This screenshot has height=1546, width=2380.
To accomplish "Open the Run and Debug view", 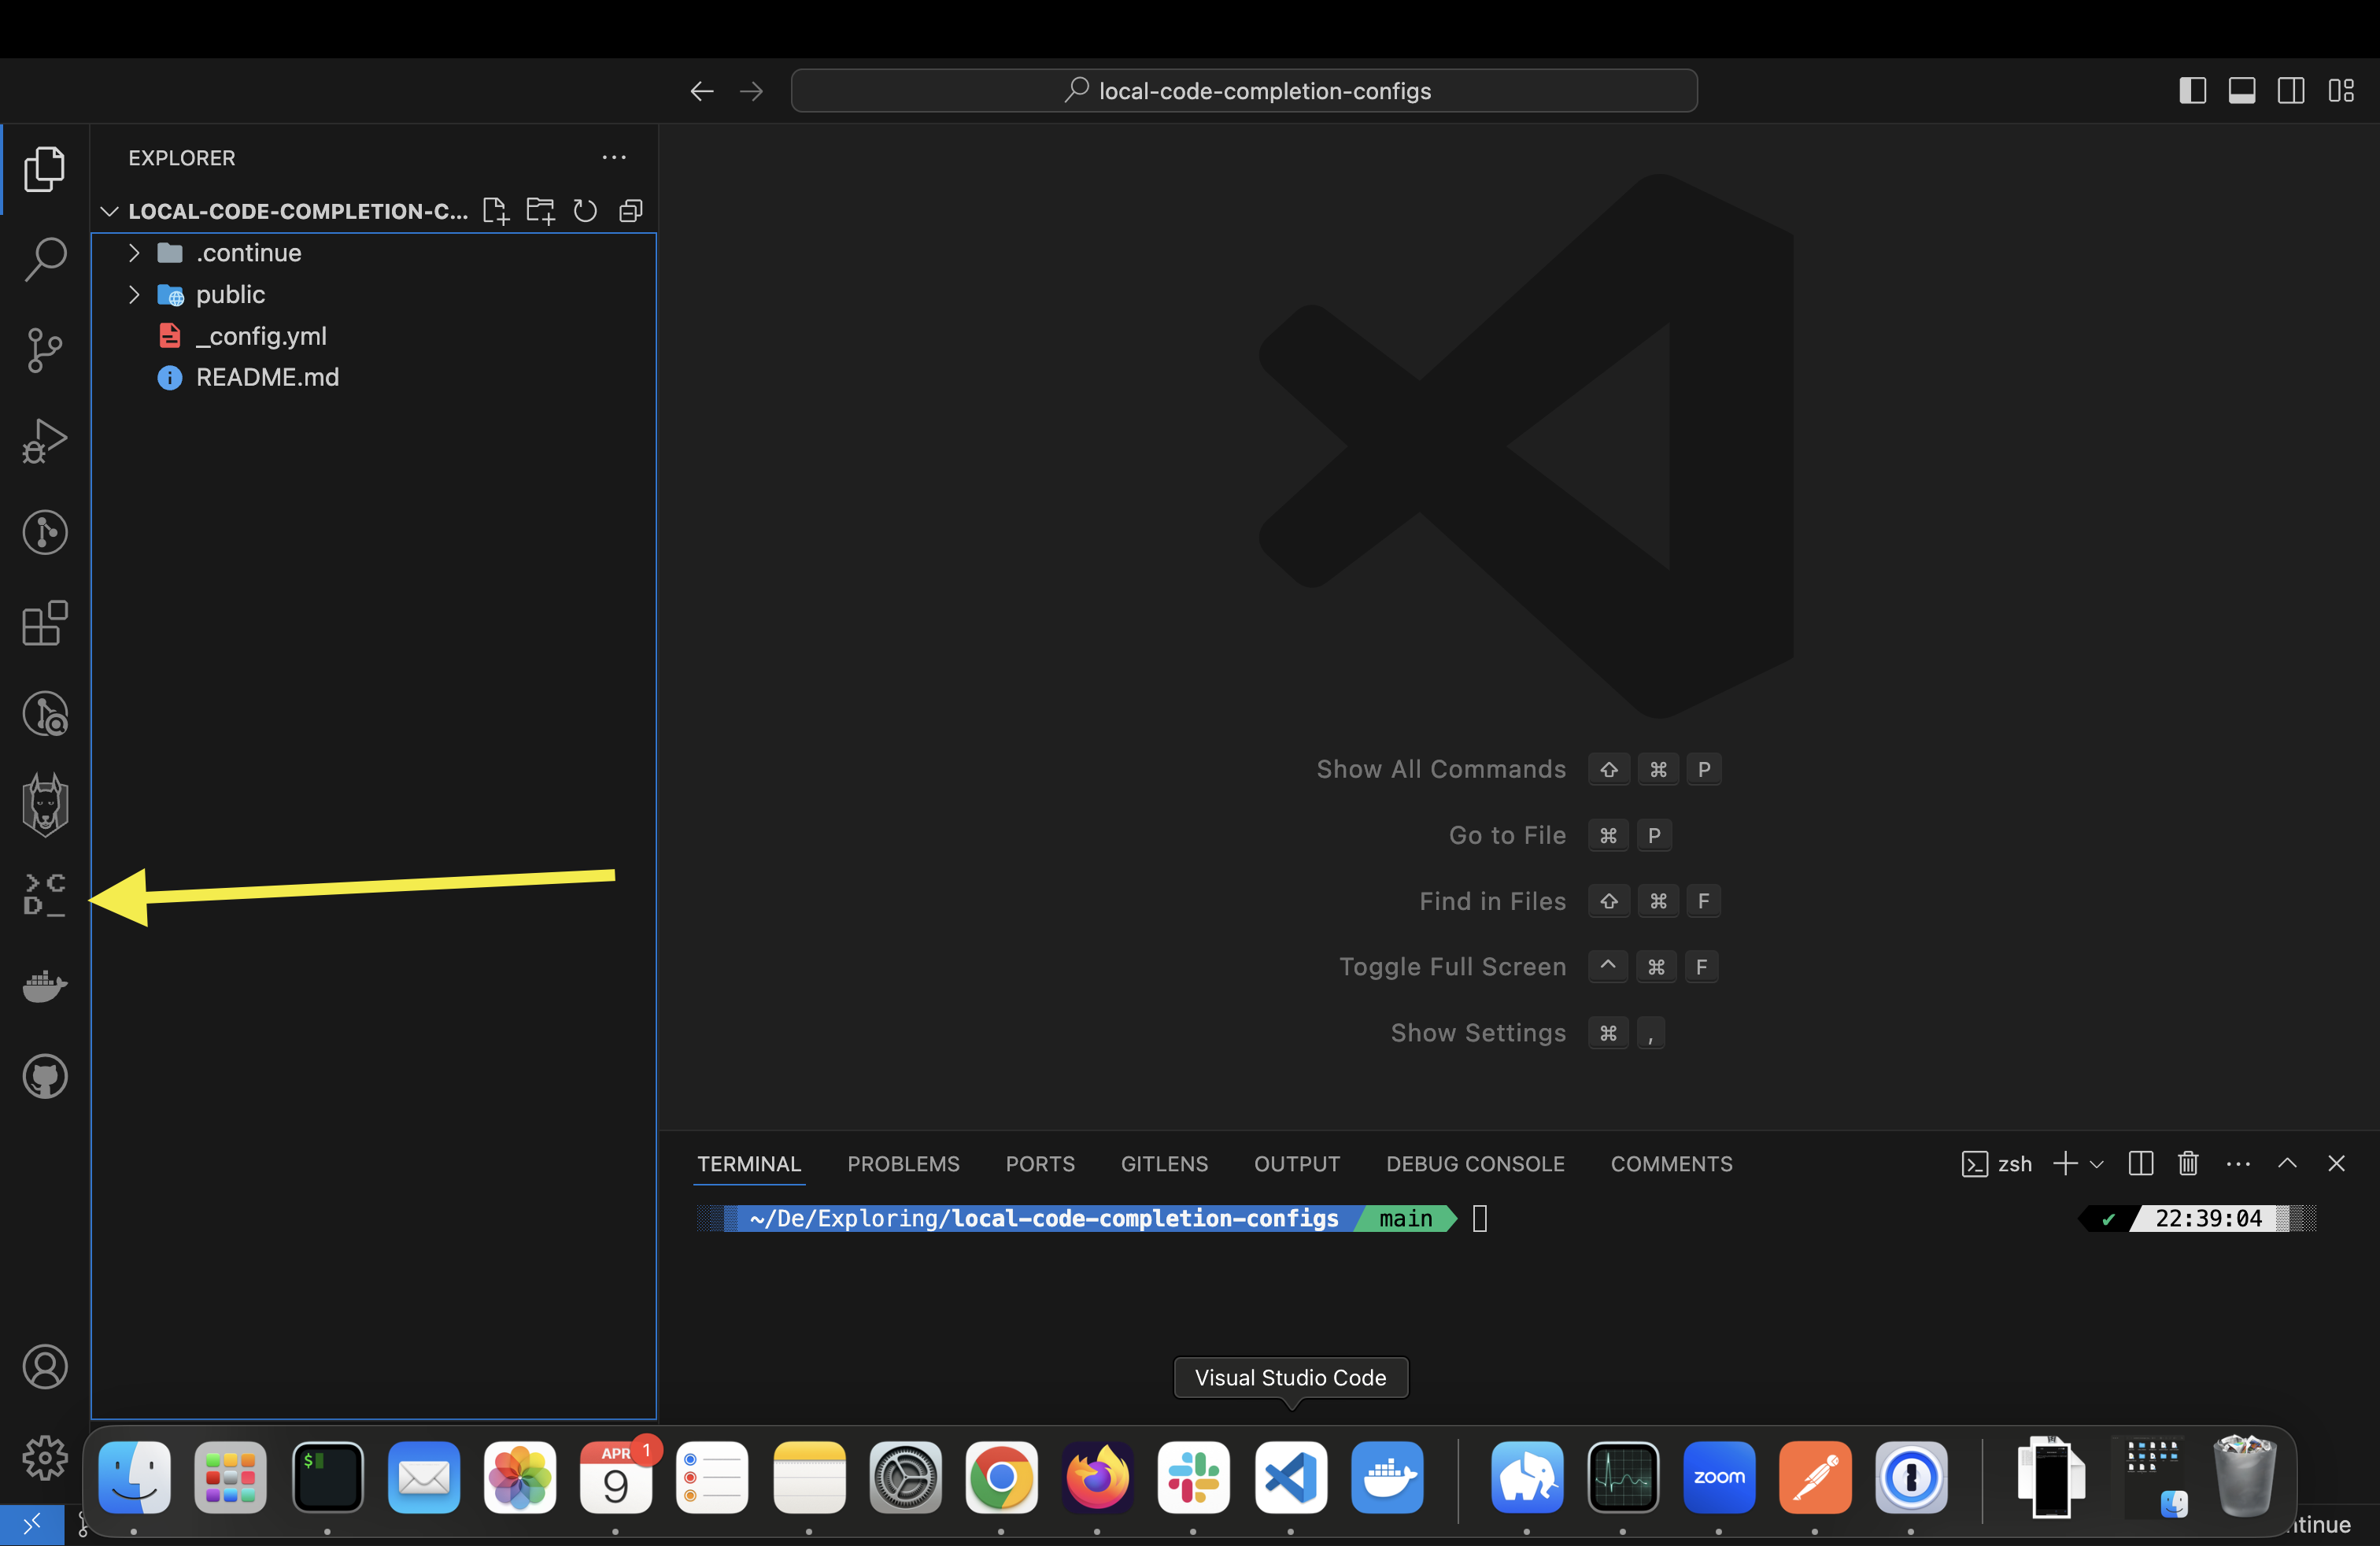I will coord(45,441).
